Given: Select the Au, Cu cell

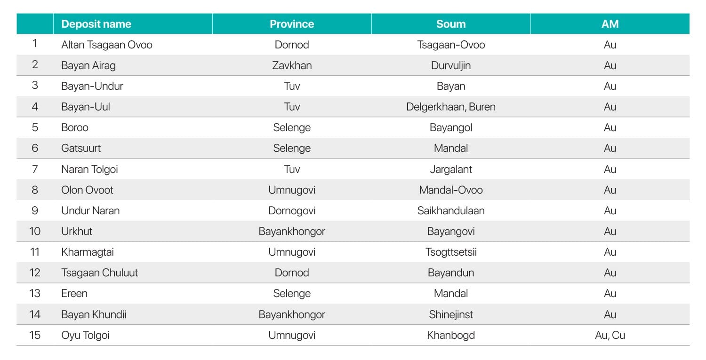Looking at the screenshot, I should pyautogui.click(x=610, y=335).
